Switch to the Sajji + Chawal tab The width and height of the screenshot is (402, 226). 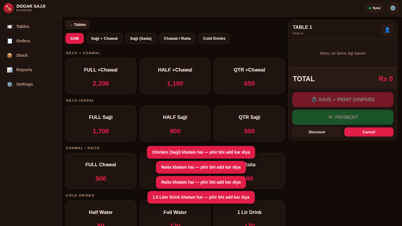pos(104,38)
